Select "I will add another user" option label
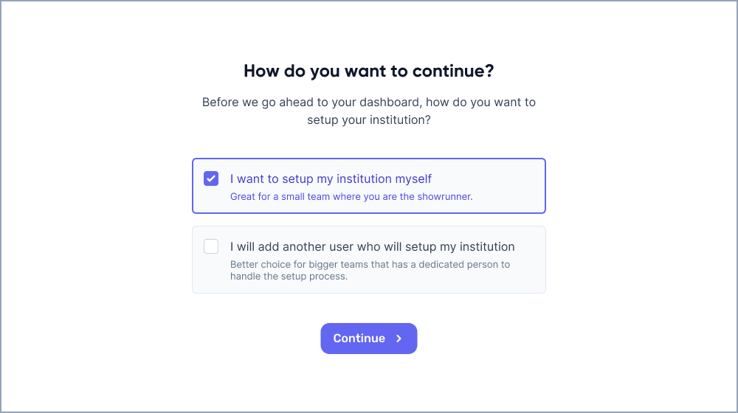The height and width of the screenshot is (413, 738). tap(372, 246)
